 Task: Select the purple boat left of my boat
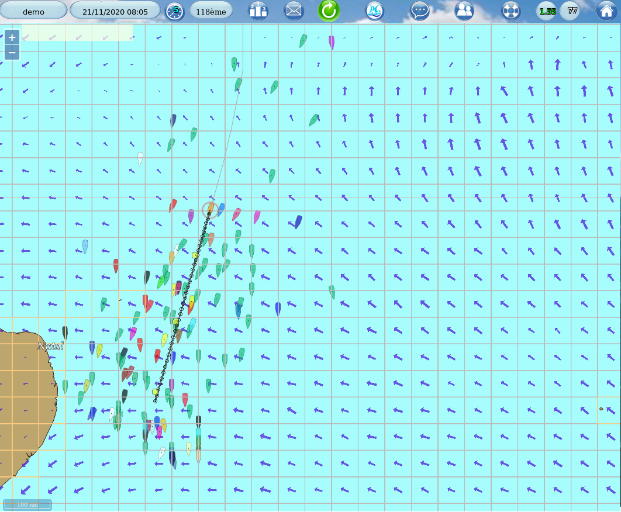[191, 216]
